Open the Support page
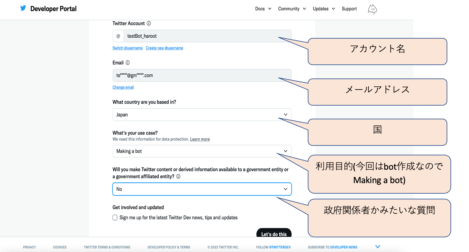This screenshot has width=469, height=252. click(349, 9)
